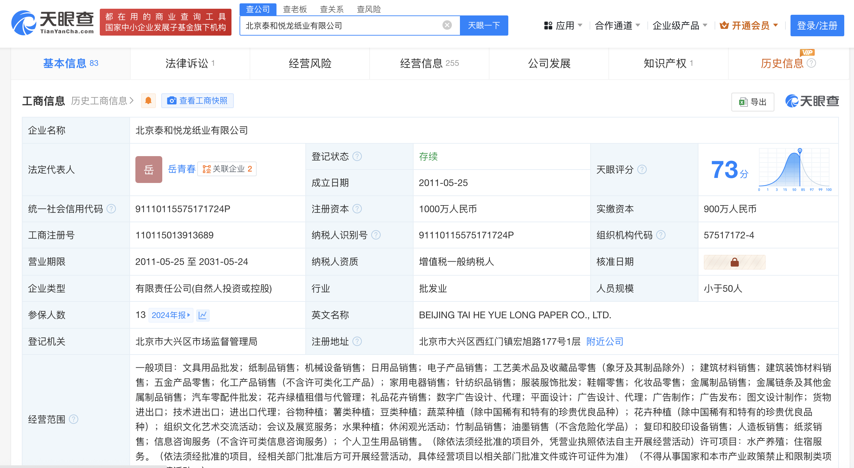Select the 查老板 search tab
This screenshot has height=468, width=854.
click(295, 9)
